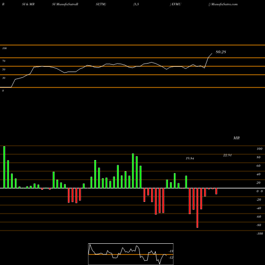Viewport: 265px width, 265px height.
Task: Click the tallest green bar at far left
Action: point(4,167)
